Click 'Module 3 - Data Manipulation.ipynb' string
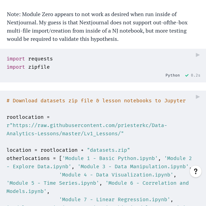Image resolution: width=206 pixels, height=206 pixels. click(133, 167)
